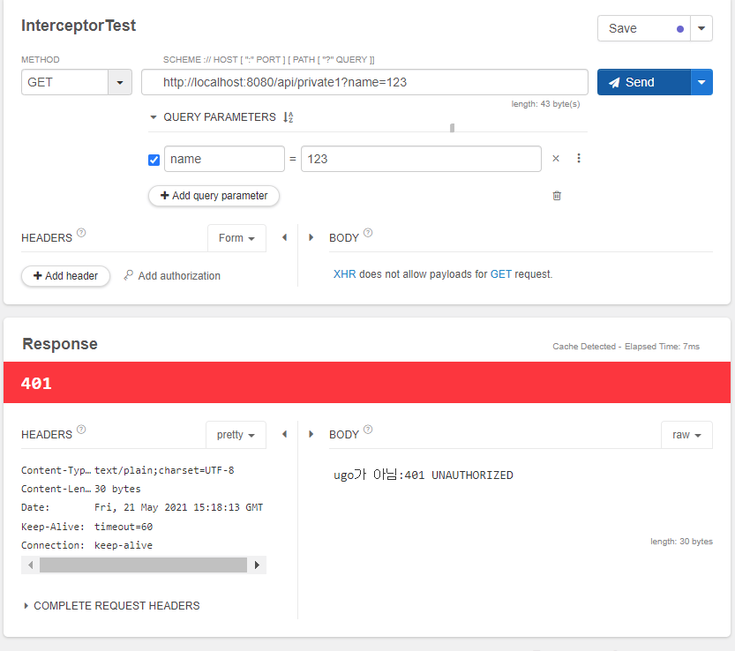735x651 pixels.
Task: Click the Response HEADERS help icon
Action: click(x=80, y=428)
